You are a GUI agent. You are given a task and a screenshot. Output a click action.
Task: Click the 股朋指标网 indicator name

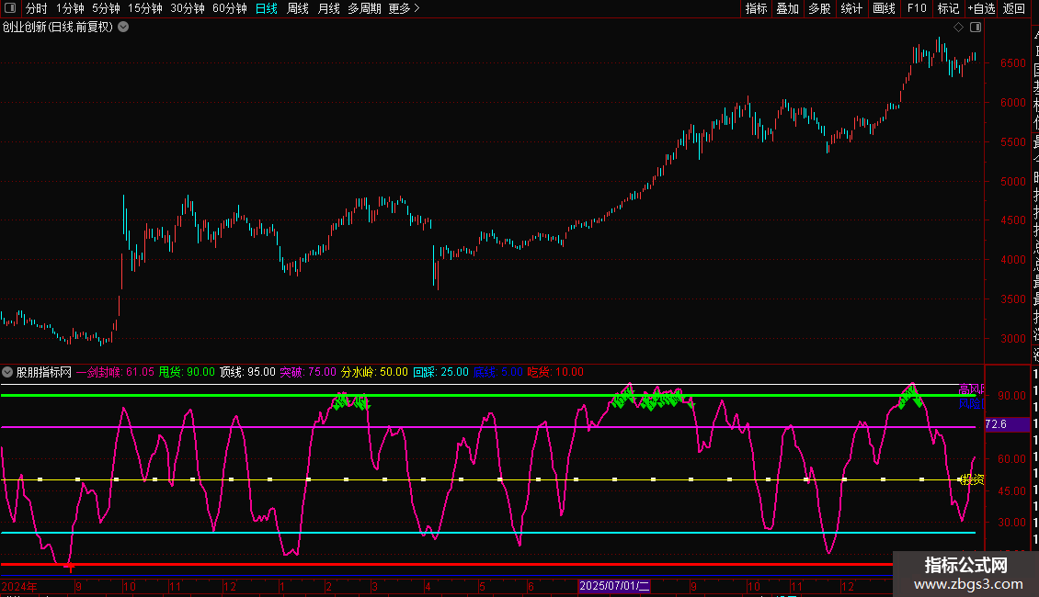[x=44, y=372]
